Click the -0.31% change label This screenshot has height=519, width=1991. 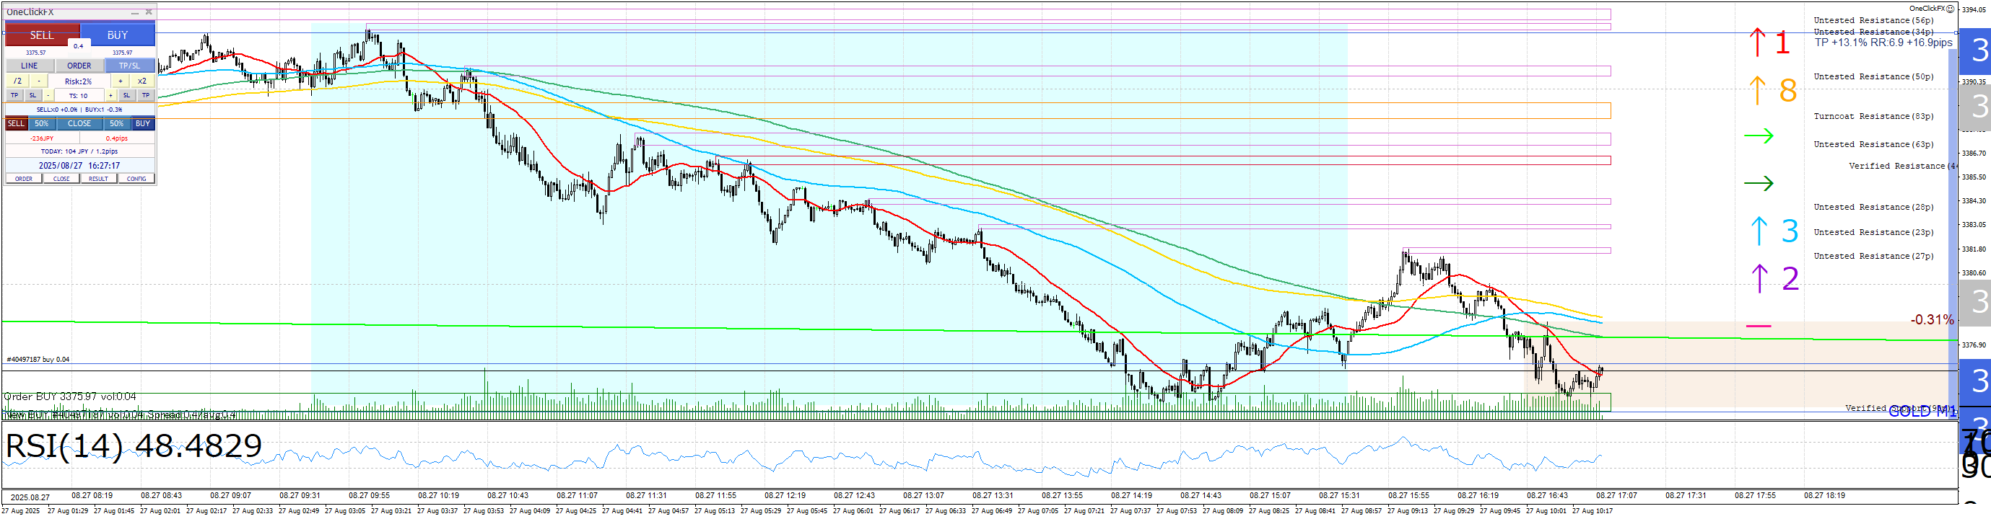[x=1932, y=320]
